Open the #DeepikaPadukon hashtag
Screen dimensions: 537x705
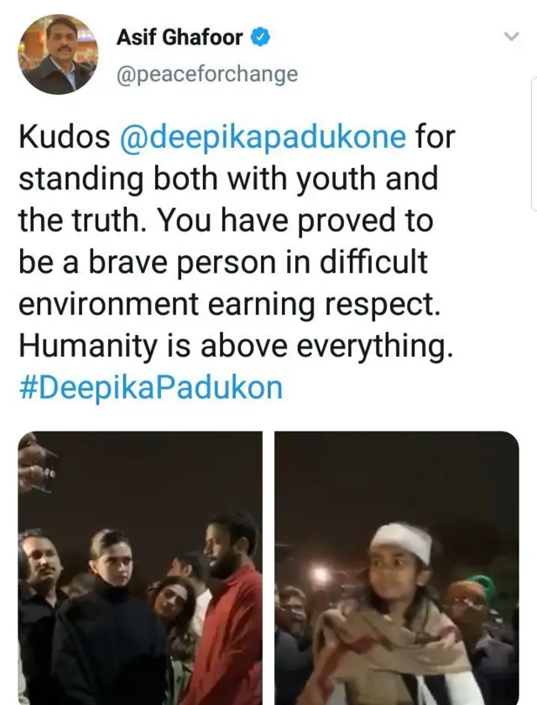click(x=151, y=388)
